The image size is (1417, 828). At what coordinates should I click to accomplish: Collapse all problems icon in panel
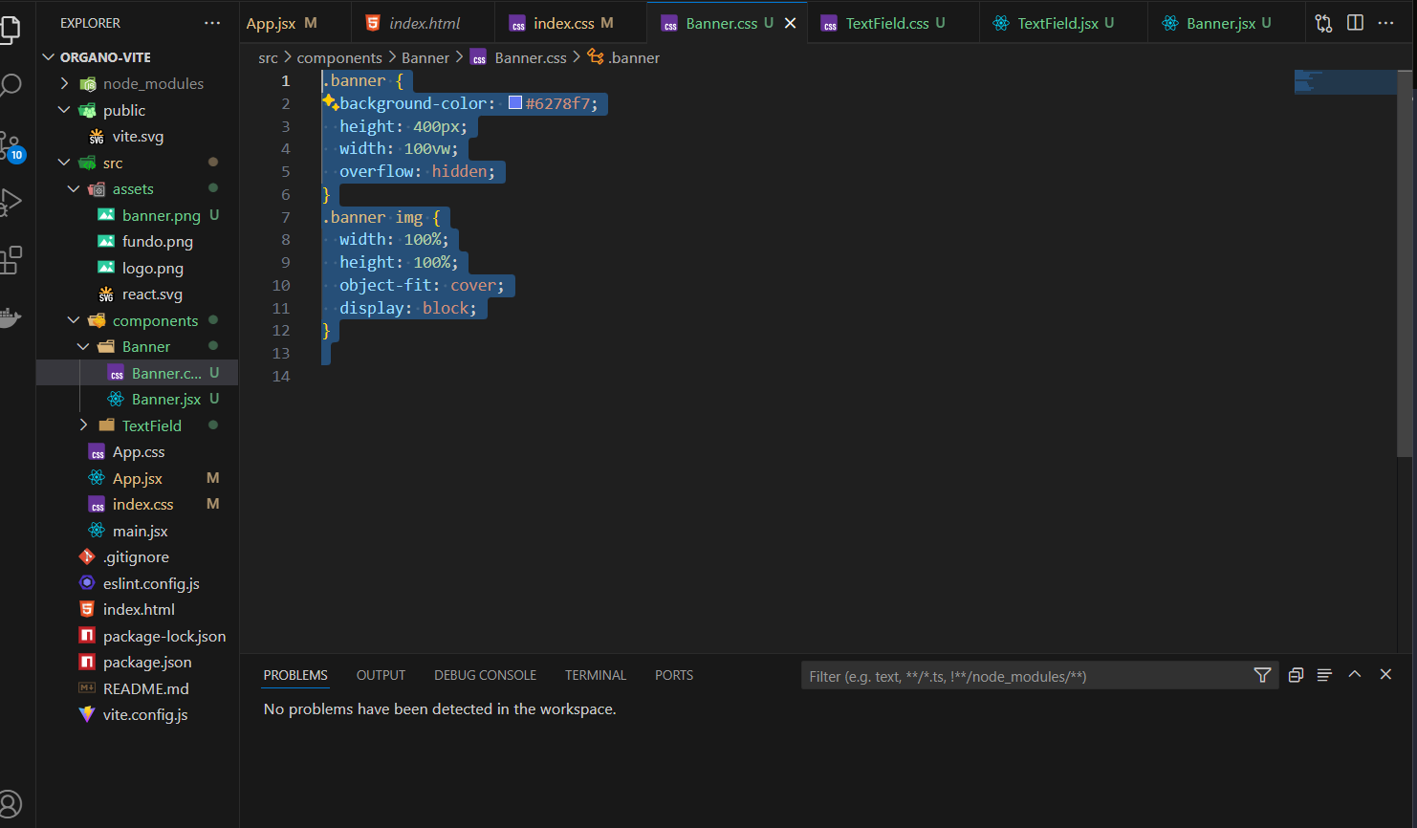(x=1296, y=675)
